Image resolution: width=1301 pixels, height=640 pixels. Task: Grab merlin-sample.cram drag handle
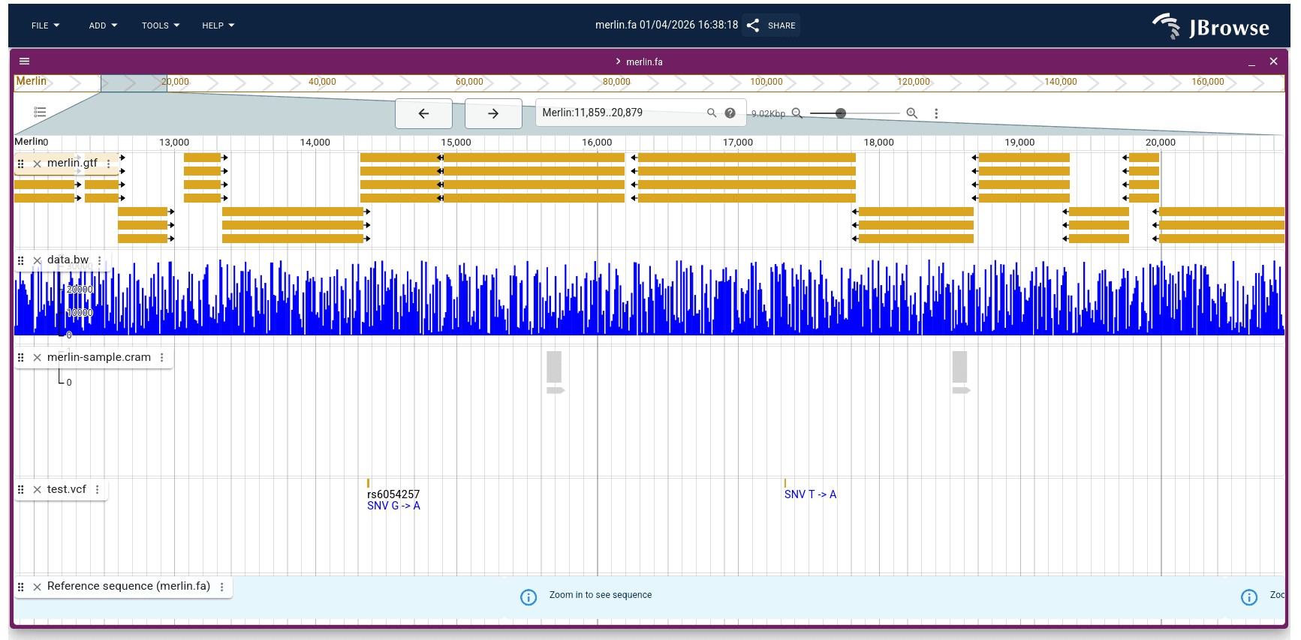pyautogui.click(x=21, y=358)
